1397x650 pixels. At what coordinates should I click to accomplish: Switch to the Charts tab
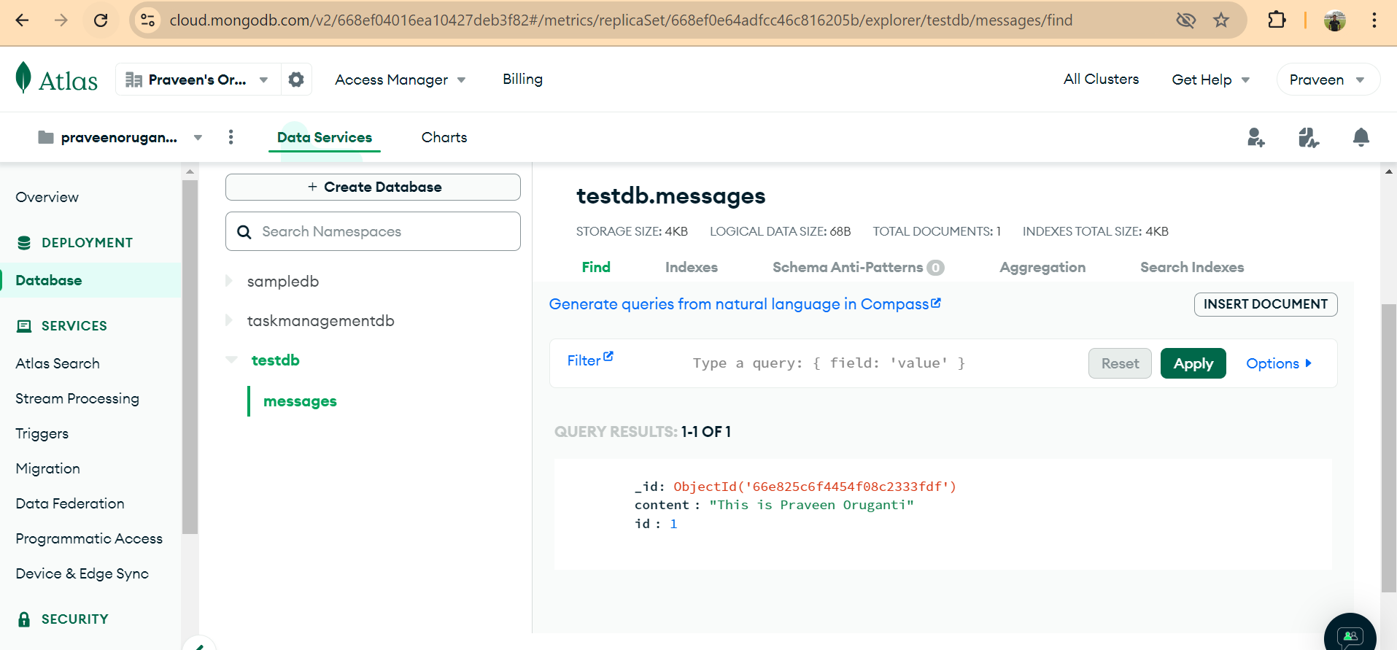(444, 137)
